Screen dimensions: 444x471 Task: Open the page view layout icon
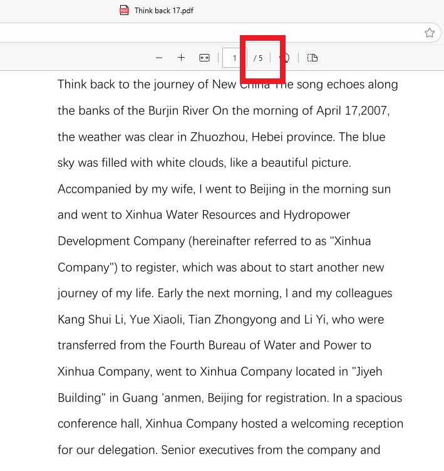click(312, 58)
